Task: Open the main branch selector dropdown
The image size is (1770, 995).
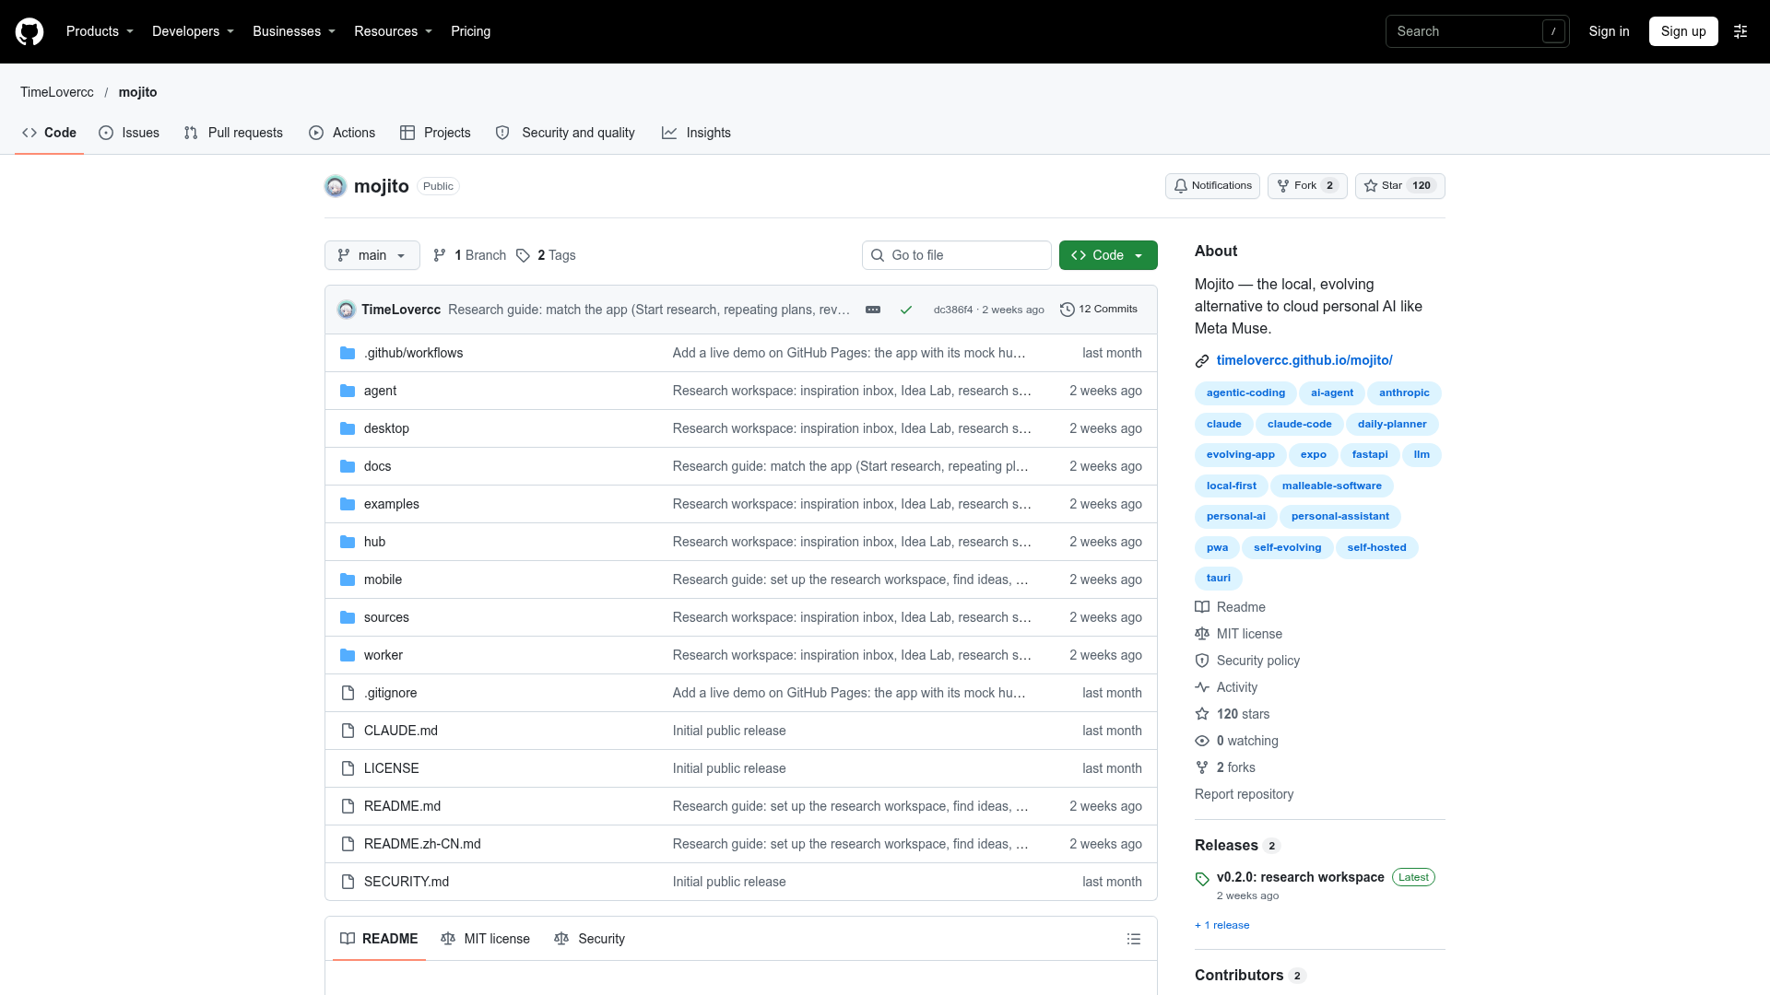Action: coord(372,255)
